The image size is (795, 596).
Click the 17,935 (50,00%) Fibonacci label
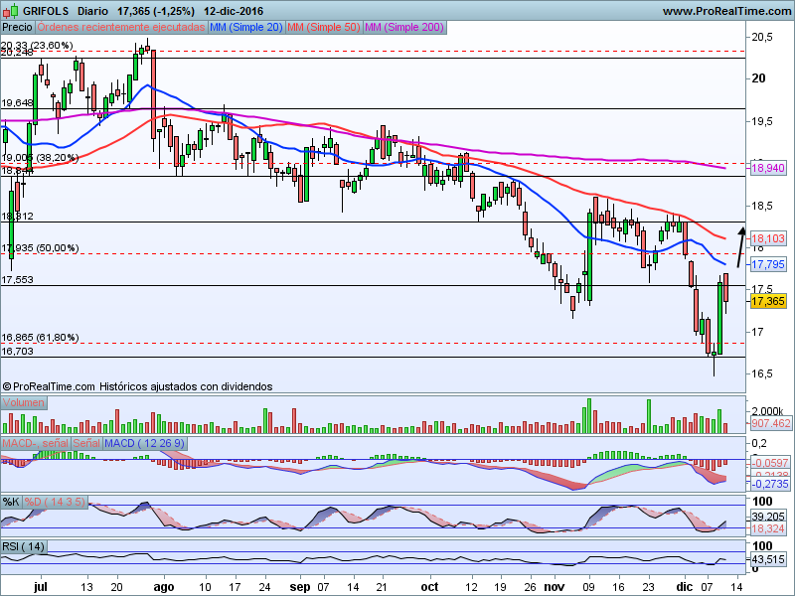pyautogui.click(x=40, y=247)
